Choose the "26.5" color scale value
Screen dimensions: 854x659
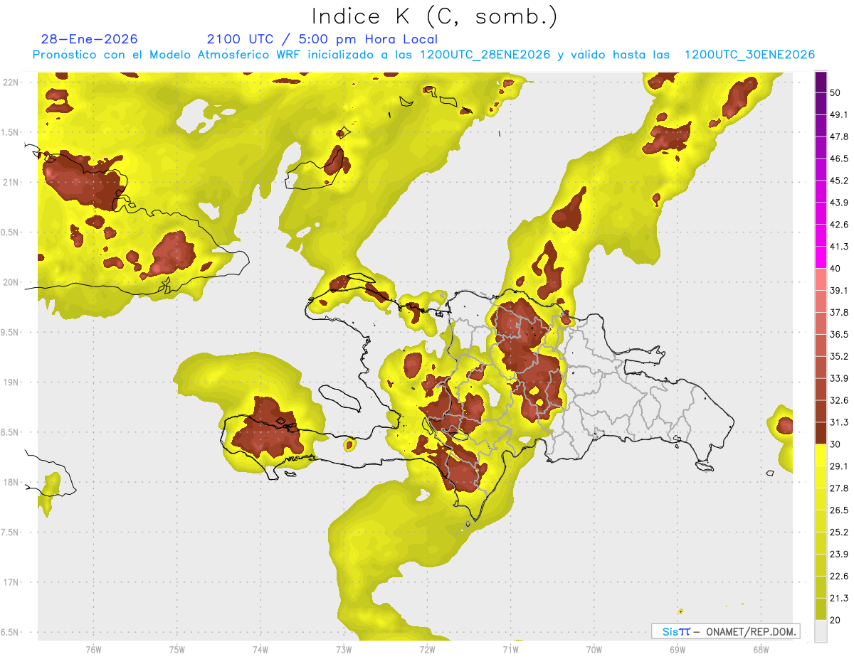tap(839, 510)
